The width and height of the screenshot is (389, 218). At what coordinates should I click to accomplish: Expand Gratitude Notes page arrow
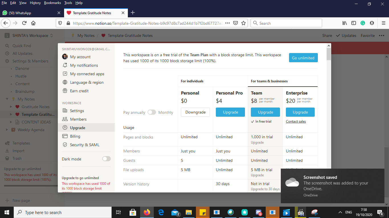coord(11,107)
